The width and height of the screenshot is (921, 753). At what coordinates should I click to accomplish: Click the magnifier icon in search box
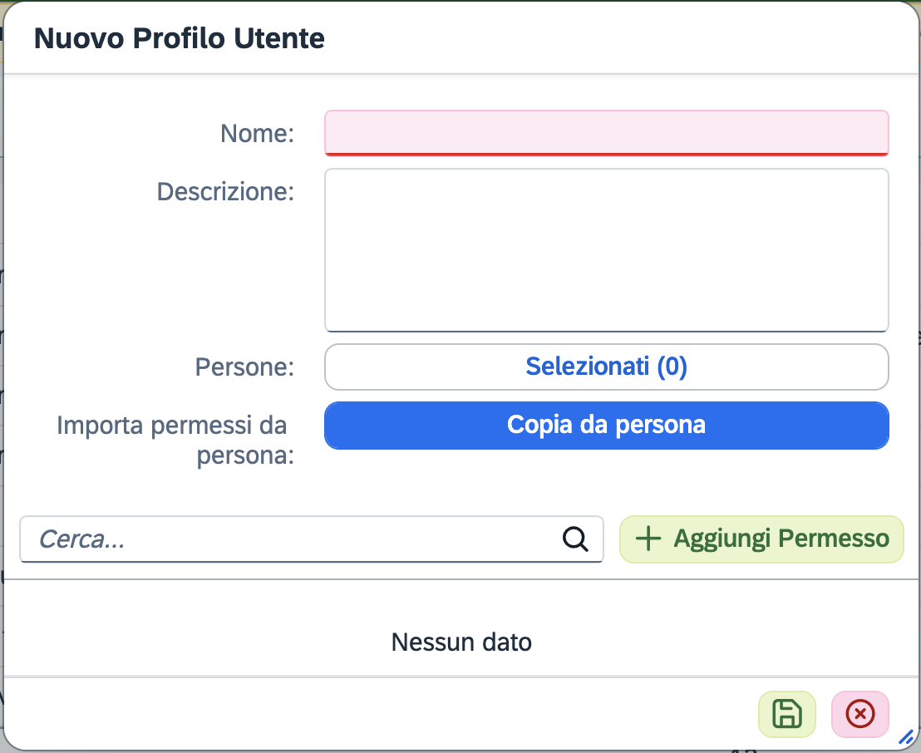pyautogui.click(x=575, y=539)
